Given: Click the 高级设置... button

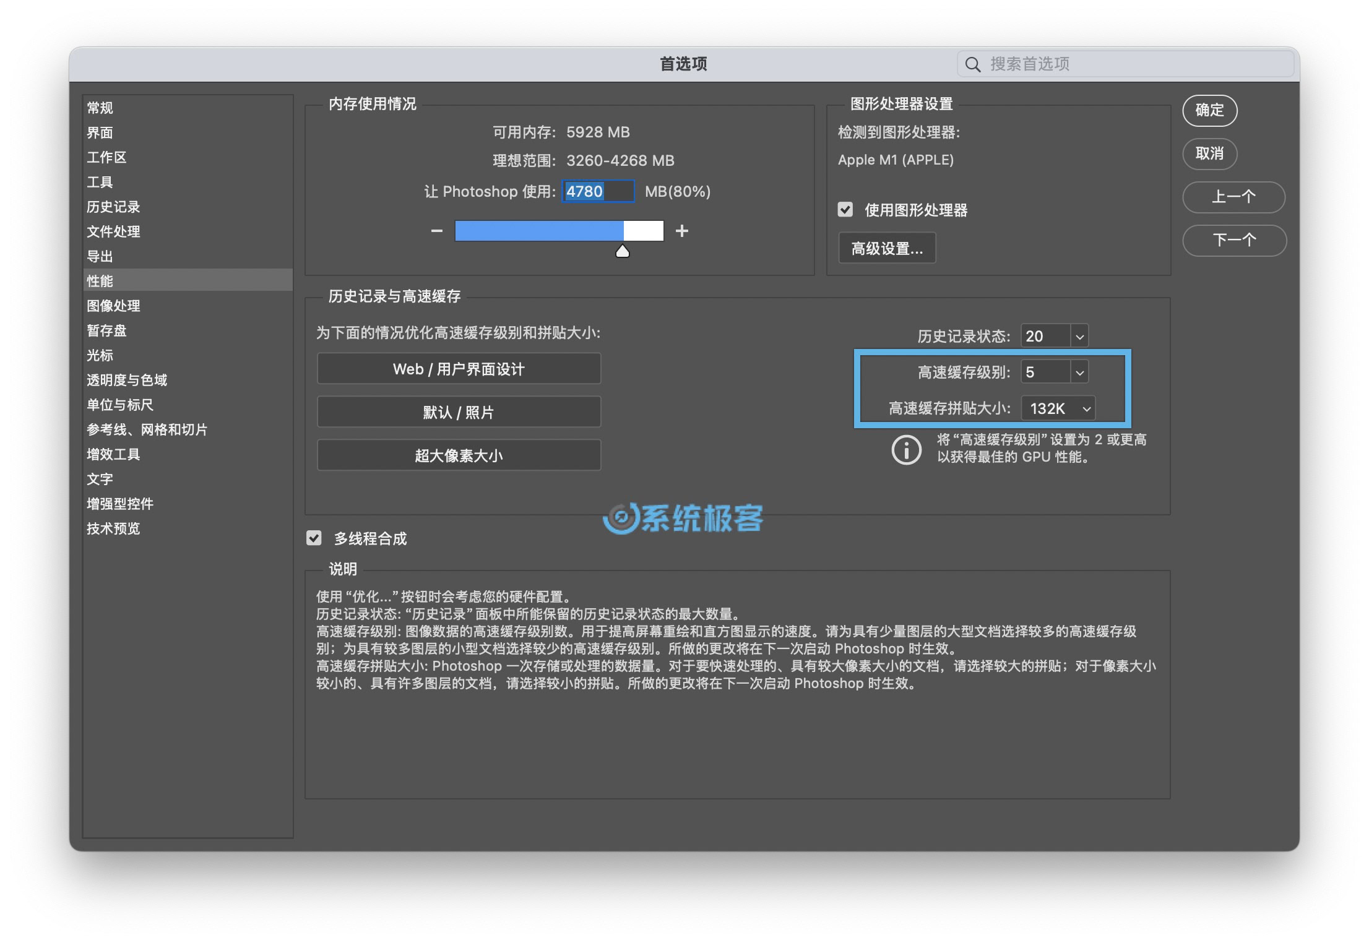Looking at the screenshot, I should [886, 249].
